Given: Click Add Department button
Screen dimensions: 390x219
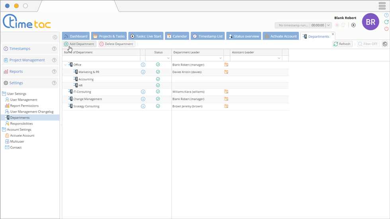Looking at the screenshot, I should click(80, 44).
